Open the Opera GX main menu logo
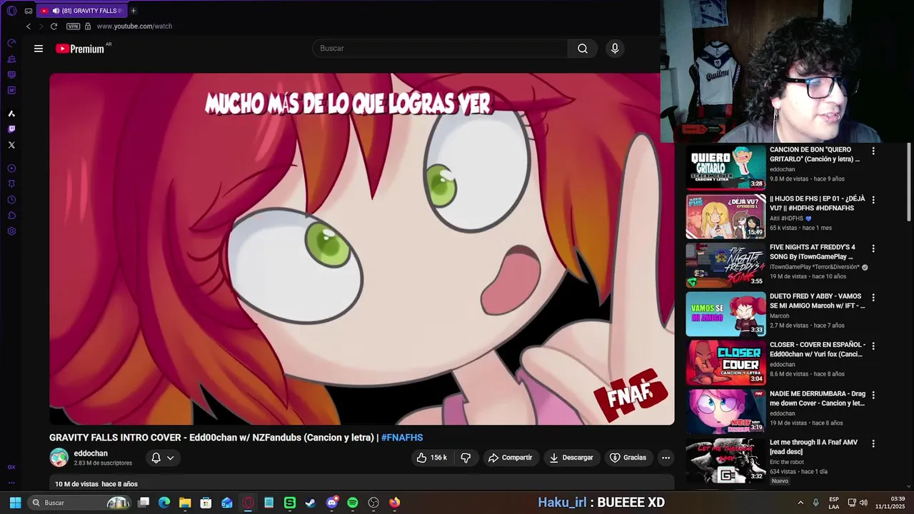Screen dimensions: 914x514 [x=11, y=11]
